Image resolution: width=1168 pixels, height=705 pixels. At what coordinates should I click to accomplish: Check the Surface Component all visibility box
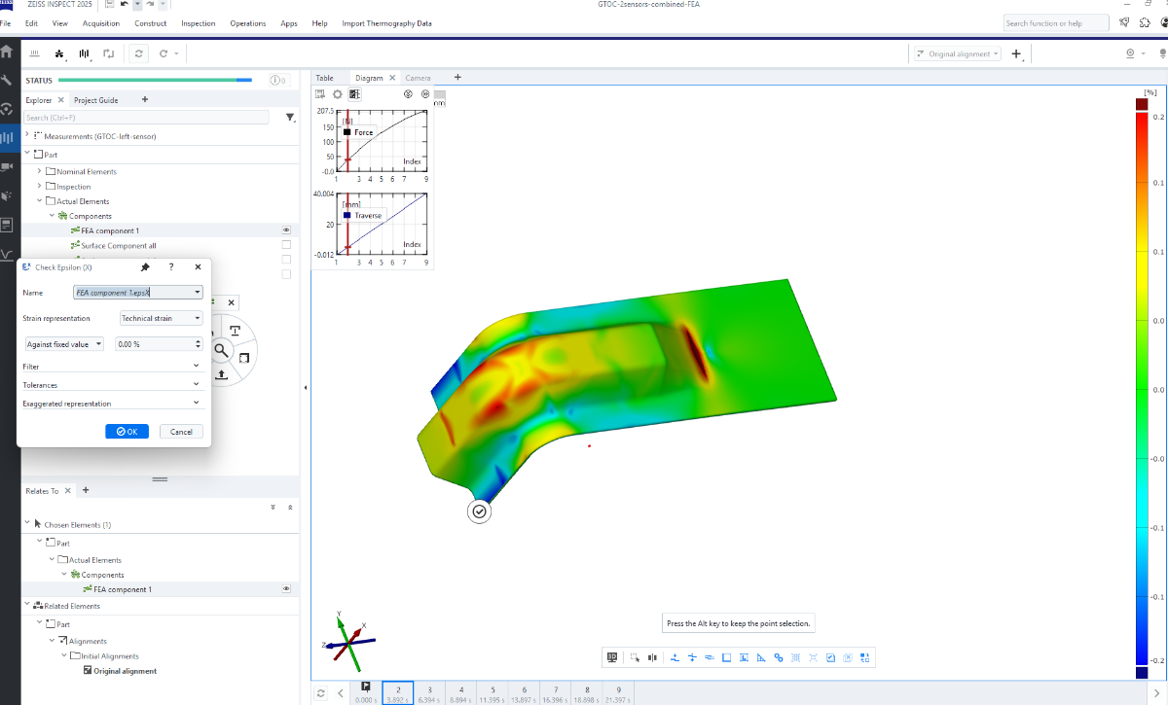click(286, 245)
